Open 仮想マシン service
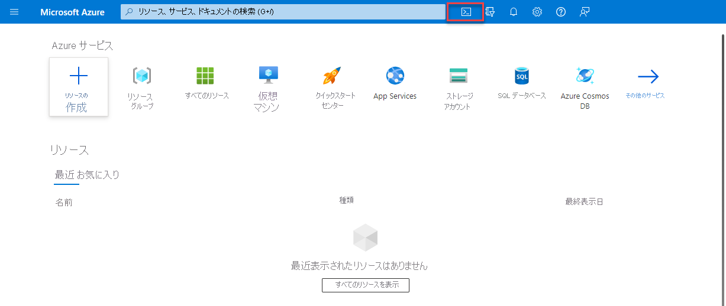726x306 pixels. click(x=266, y=89)
